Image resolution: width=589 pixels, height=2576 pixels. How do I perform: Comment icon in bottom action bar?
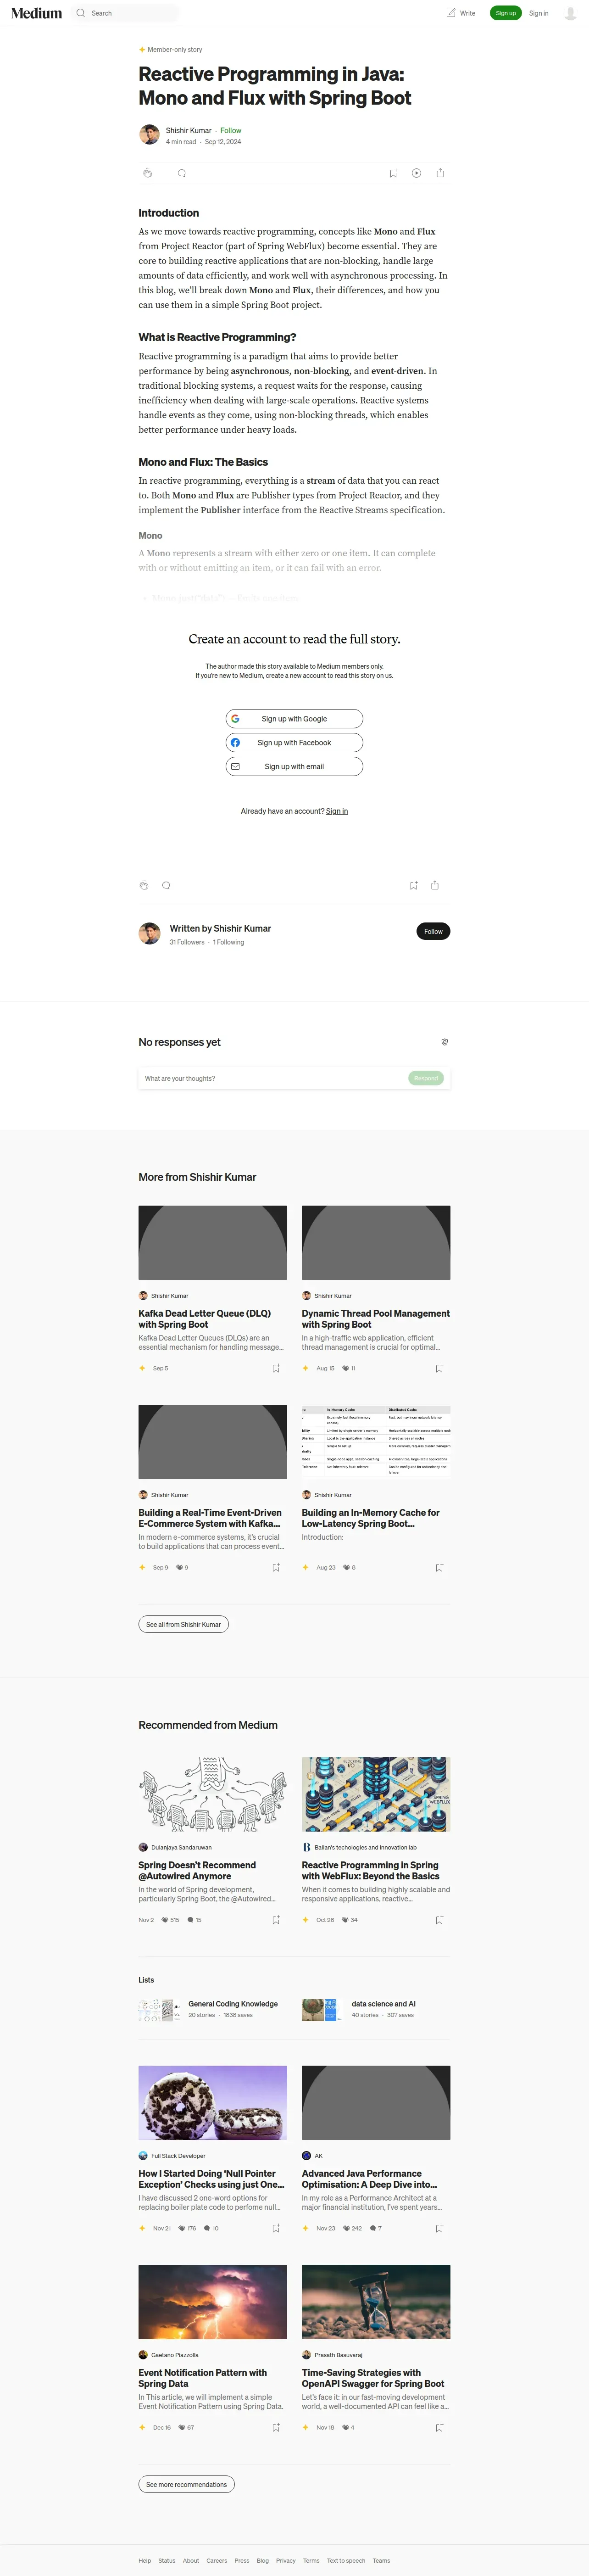[166, 885]
